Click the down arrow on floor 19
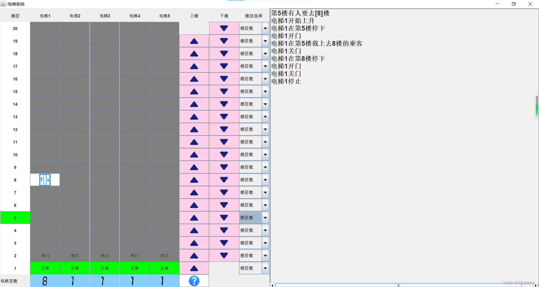 pyautogui.click(x=224, y=41)
